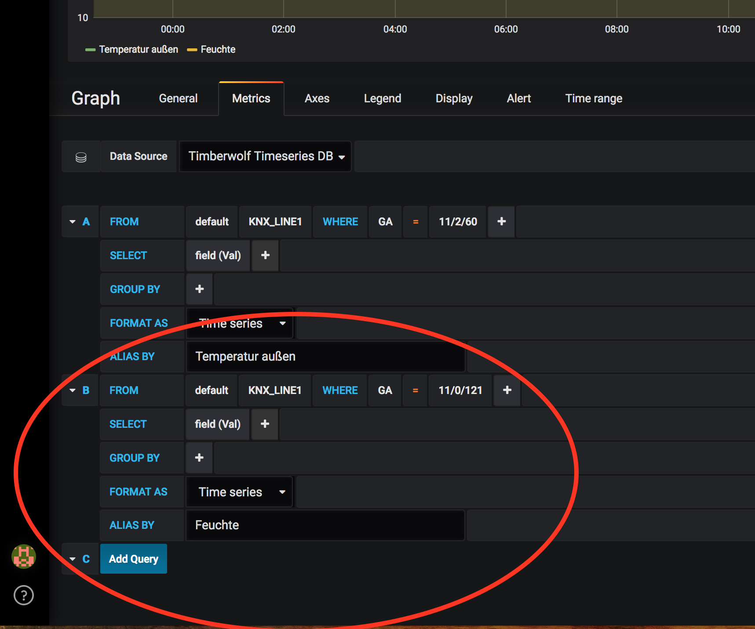Click GA tag key in query B
Image resolution: width=755 pixels, height=629 pixels.
pos(385,390)
